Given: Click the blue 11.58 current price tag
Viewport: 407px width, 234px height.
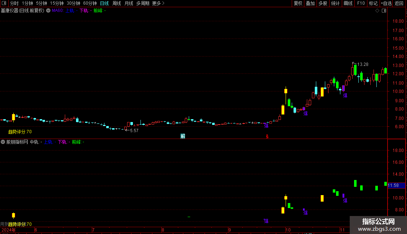Looking at the screenshot, I should [396, 185].
